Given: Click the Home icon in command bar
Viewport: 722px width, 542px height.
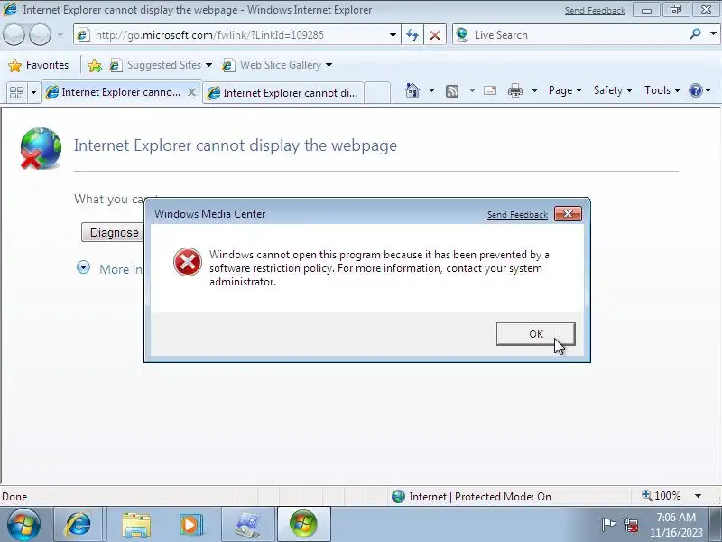Looking at the screenshot, I should (412, 90).
